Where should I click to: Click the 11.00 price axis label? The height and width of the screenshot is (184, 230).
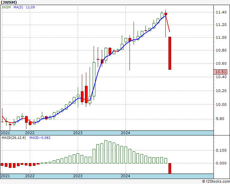tap(221, 37)
